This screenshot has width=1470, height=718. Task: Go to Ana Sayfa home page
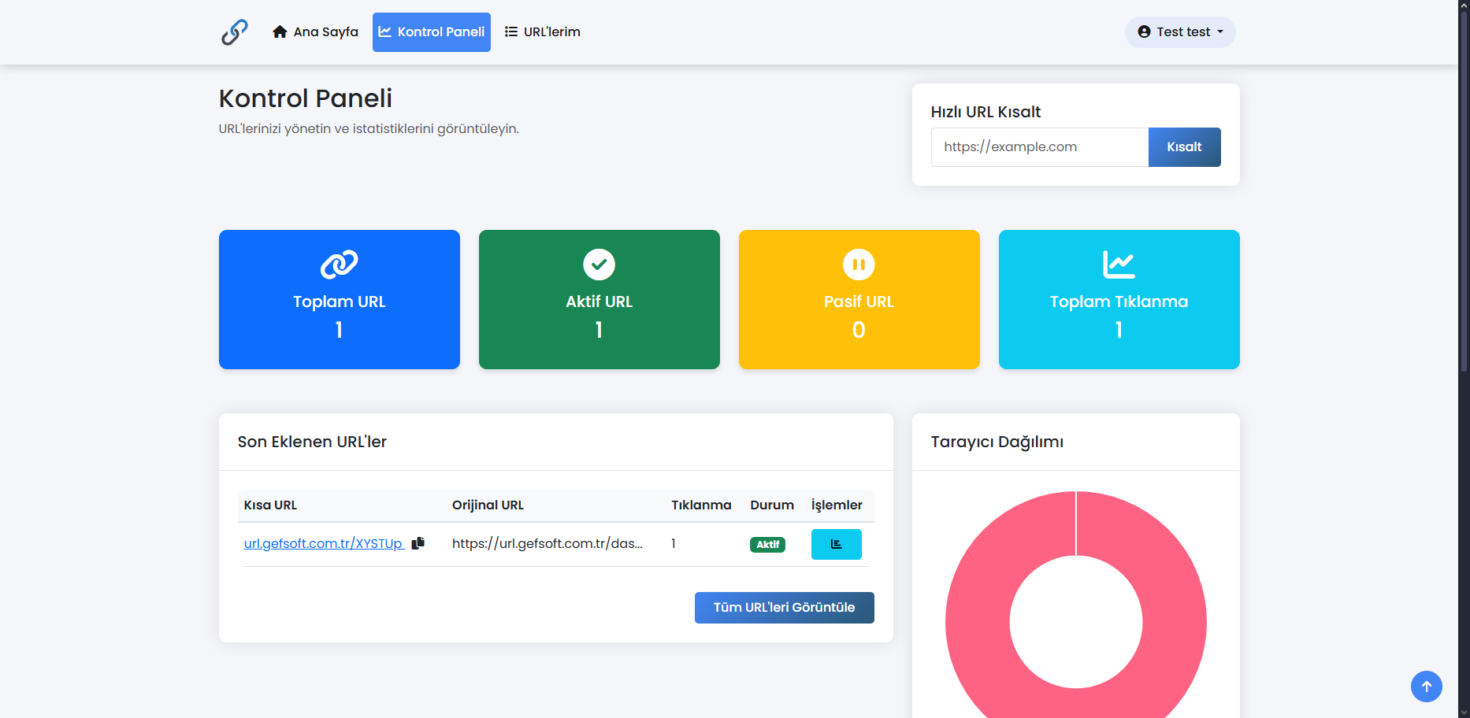(315, 32)
